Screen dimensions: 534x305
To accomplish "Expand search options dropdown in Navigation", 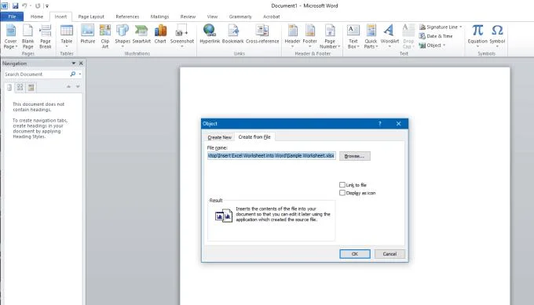I will coord(80,74).
